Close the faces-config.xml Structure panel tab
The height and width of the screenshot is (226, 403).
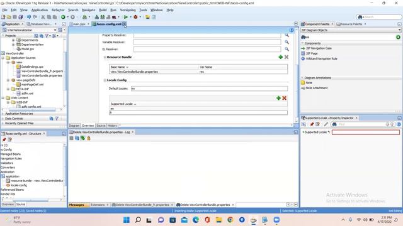coord(44,134)
